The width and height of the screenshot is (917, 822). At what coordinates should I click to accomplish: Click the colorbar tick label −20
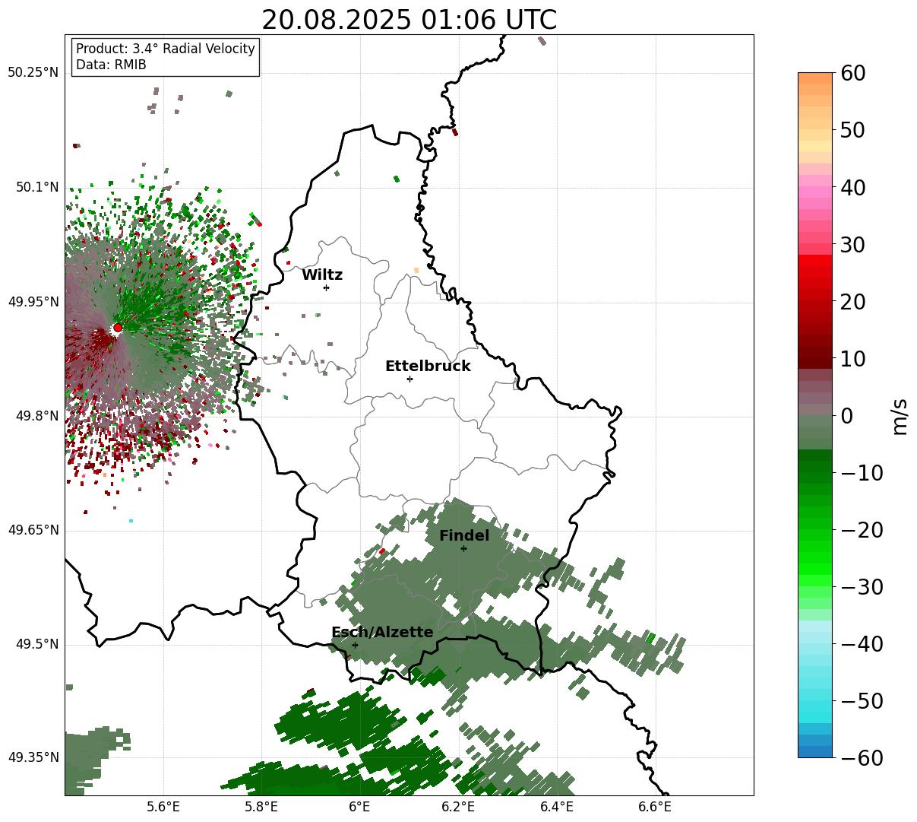coord(862,530)
